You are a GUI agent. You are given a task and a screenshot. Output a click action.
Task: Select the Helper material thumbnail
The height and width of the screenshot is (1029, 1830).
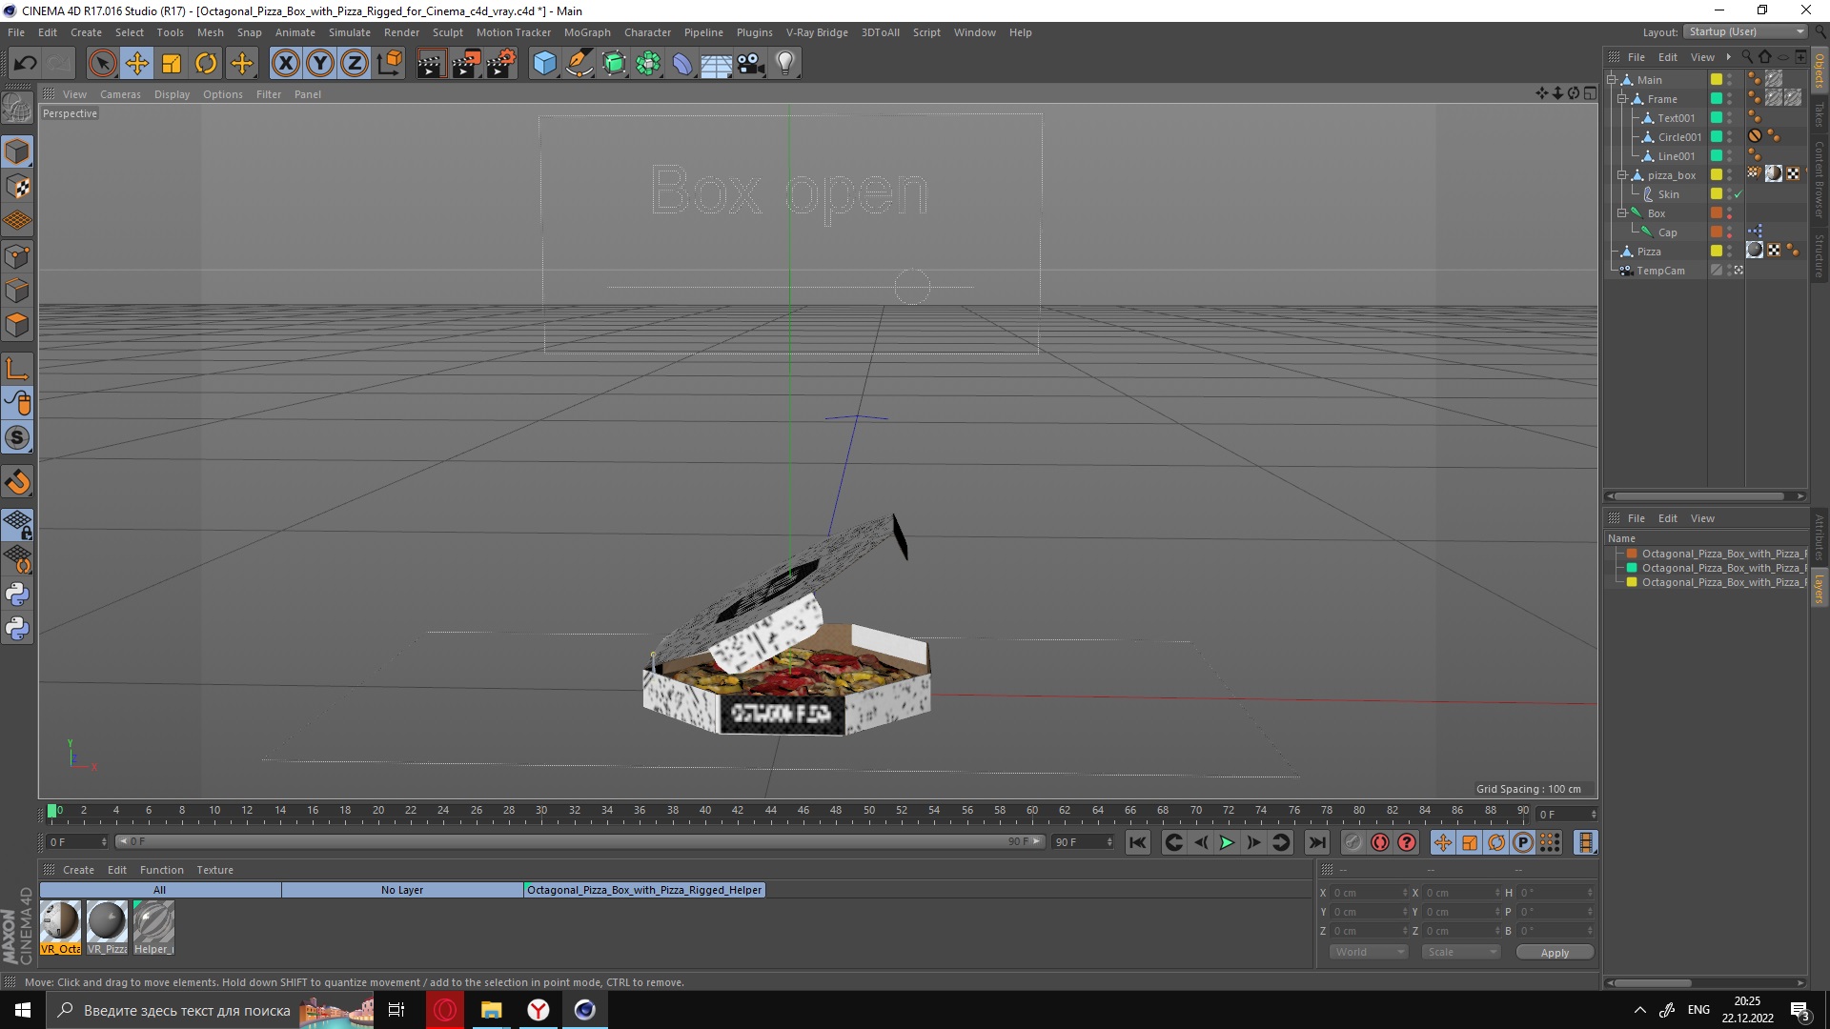point(153,928)
